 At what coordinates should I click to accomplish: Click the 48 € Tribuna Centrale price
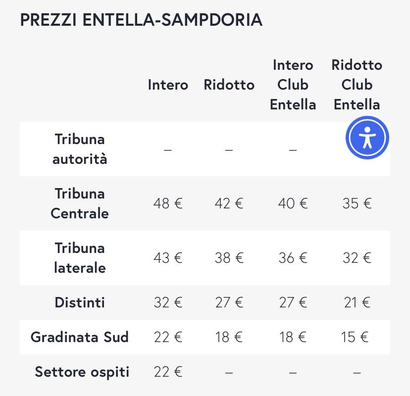pos(168,203)
